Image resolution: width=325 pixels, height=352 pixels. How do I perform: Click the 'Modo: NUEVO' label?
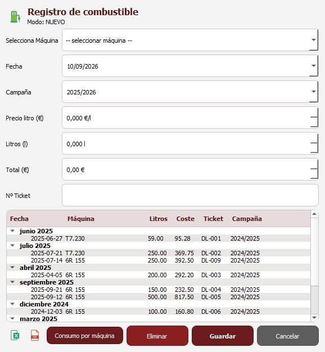(46, 22)
